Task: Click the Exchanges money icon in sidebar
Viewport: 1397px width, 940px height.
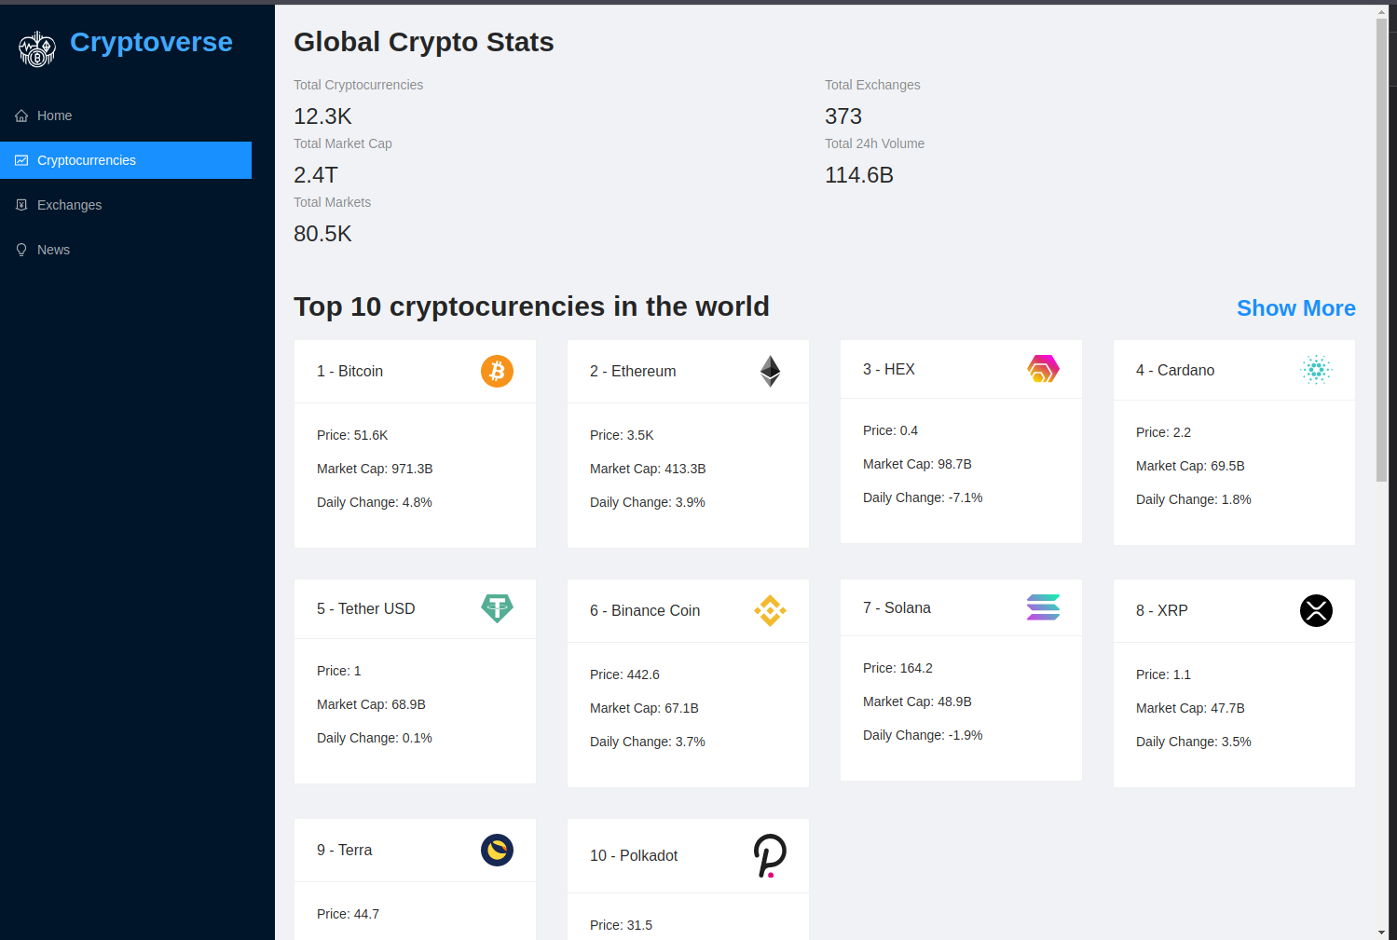Action: [21, 205]
